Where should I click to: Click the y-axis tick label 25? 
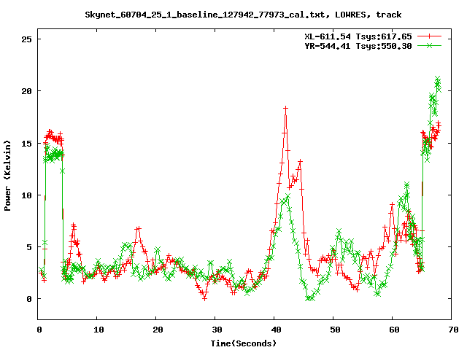[26, 39]
